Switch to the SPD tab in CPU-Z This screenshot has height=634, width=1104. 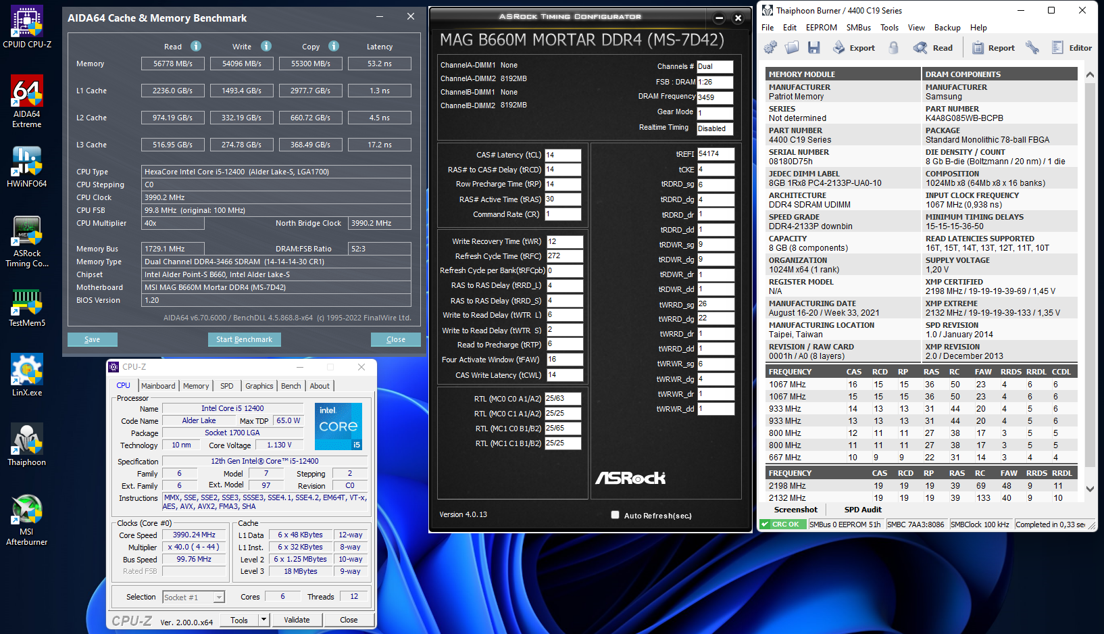(227, 386)
